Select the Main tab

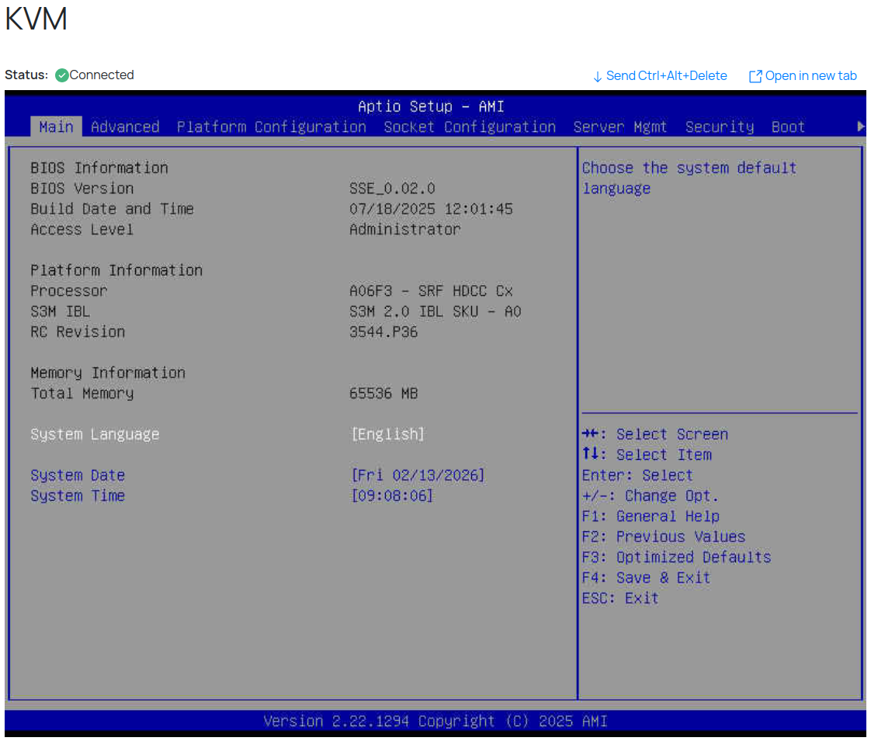tap(56, 127)
